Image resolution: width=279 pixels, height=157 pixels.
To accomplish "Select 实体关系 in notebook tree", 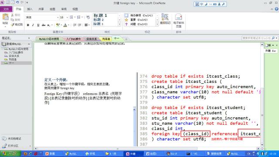I will pyautogui.click(x=14, y=56).
